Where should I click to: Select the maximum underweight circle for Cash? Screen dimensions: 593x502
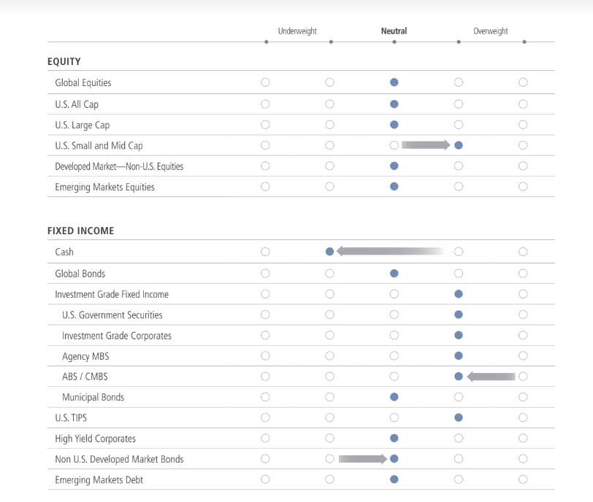point(265,252)
